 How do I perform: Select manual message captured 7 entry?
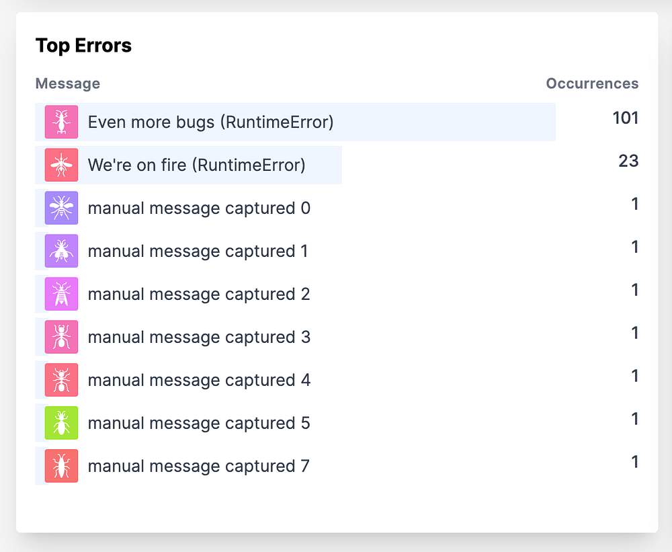pyautogui.click(x=198, y=467)
